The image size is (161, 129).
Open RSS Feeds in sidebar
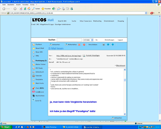(x=37, y=68)
